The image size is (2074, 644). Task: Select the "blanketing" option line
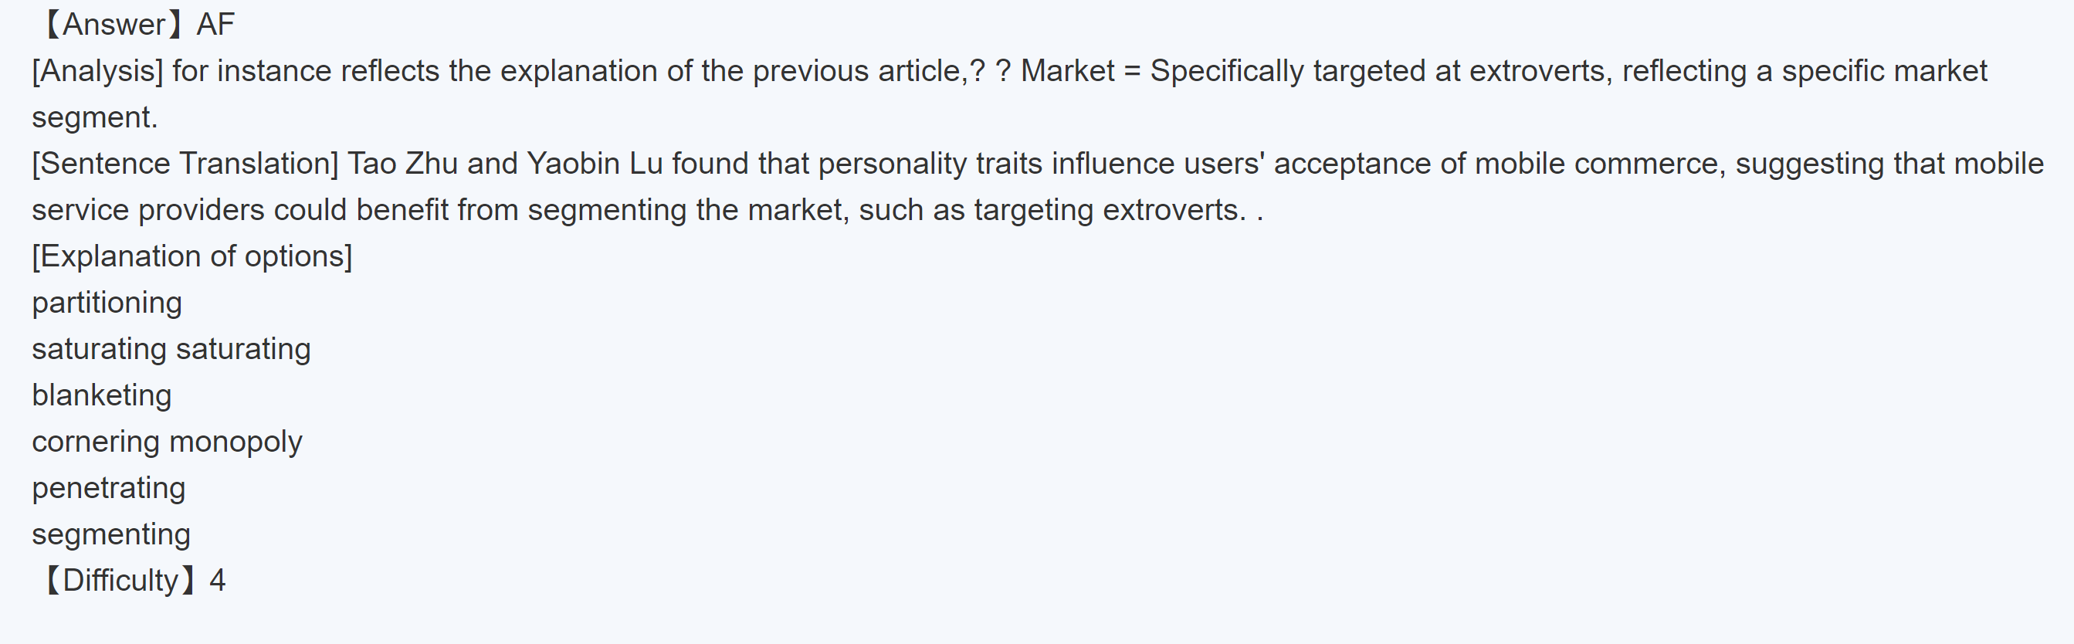(101, 395)
